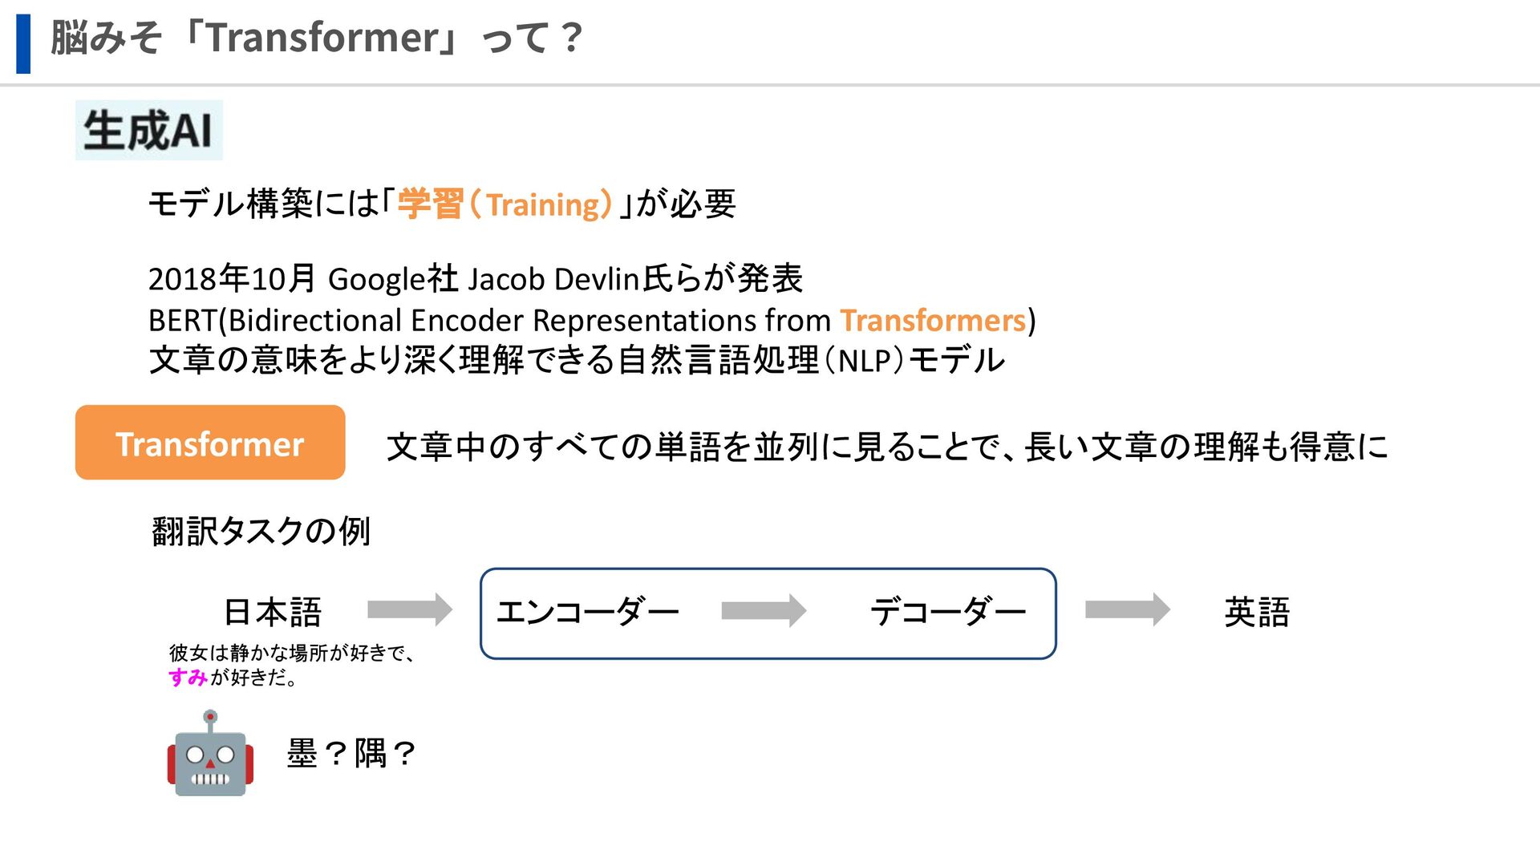The image size is (1540, 866).
Task: Click the 2018年10月 Google社 line
Action: 475,279
